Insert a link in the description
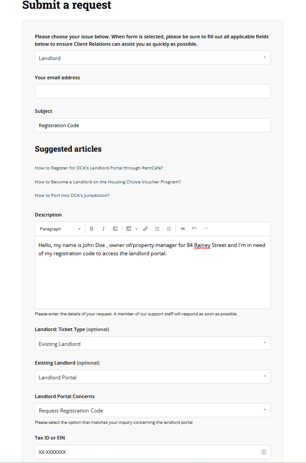This screenshot has width=306, height=463. coord(145,229)
